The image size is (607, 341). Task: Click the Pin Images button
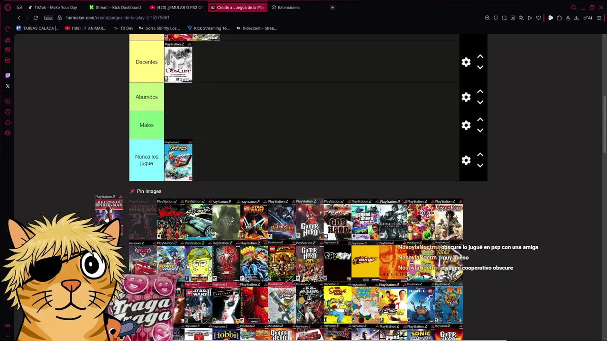click(x=146, y=191)
